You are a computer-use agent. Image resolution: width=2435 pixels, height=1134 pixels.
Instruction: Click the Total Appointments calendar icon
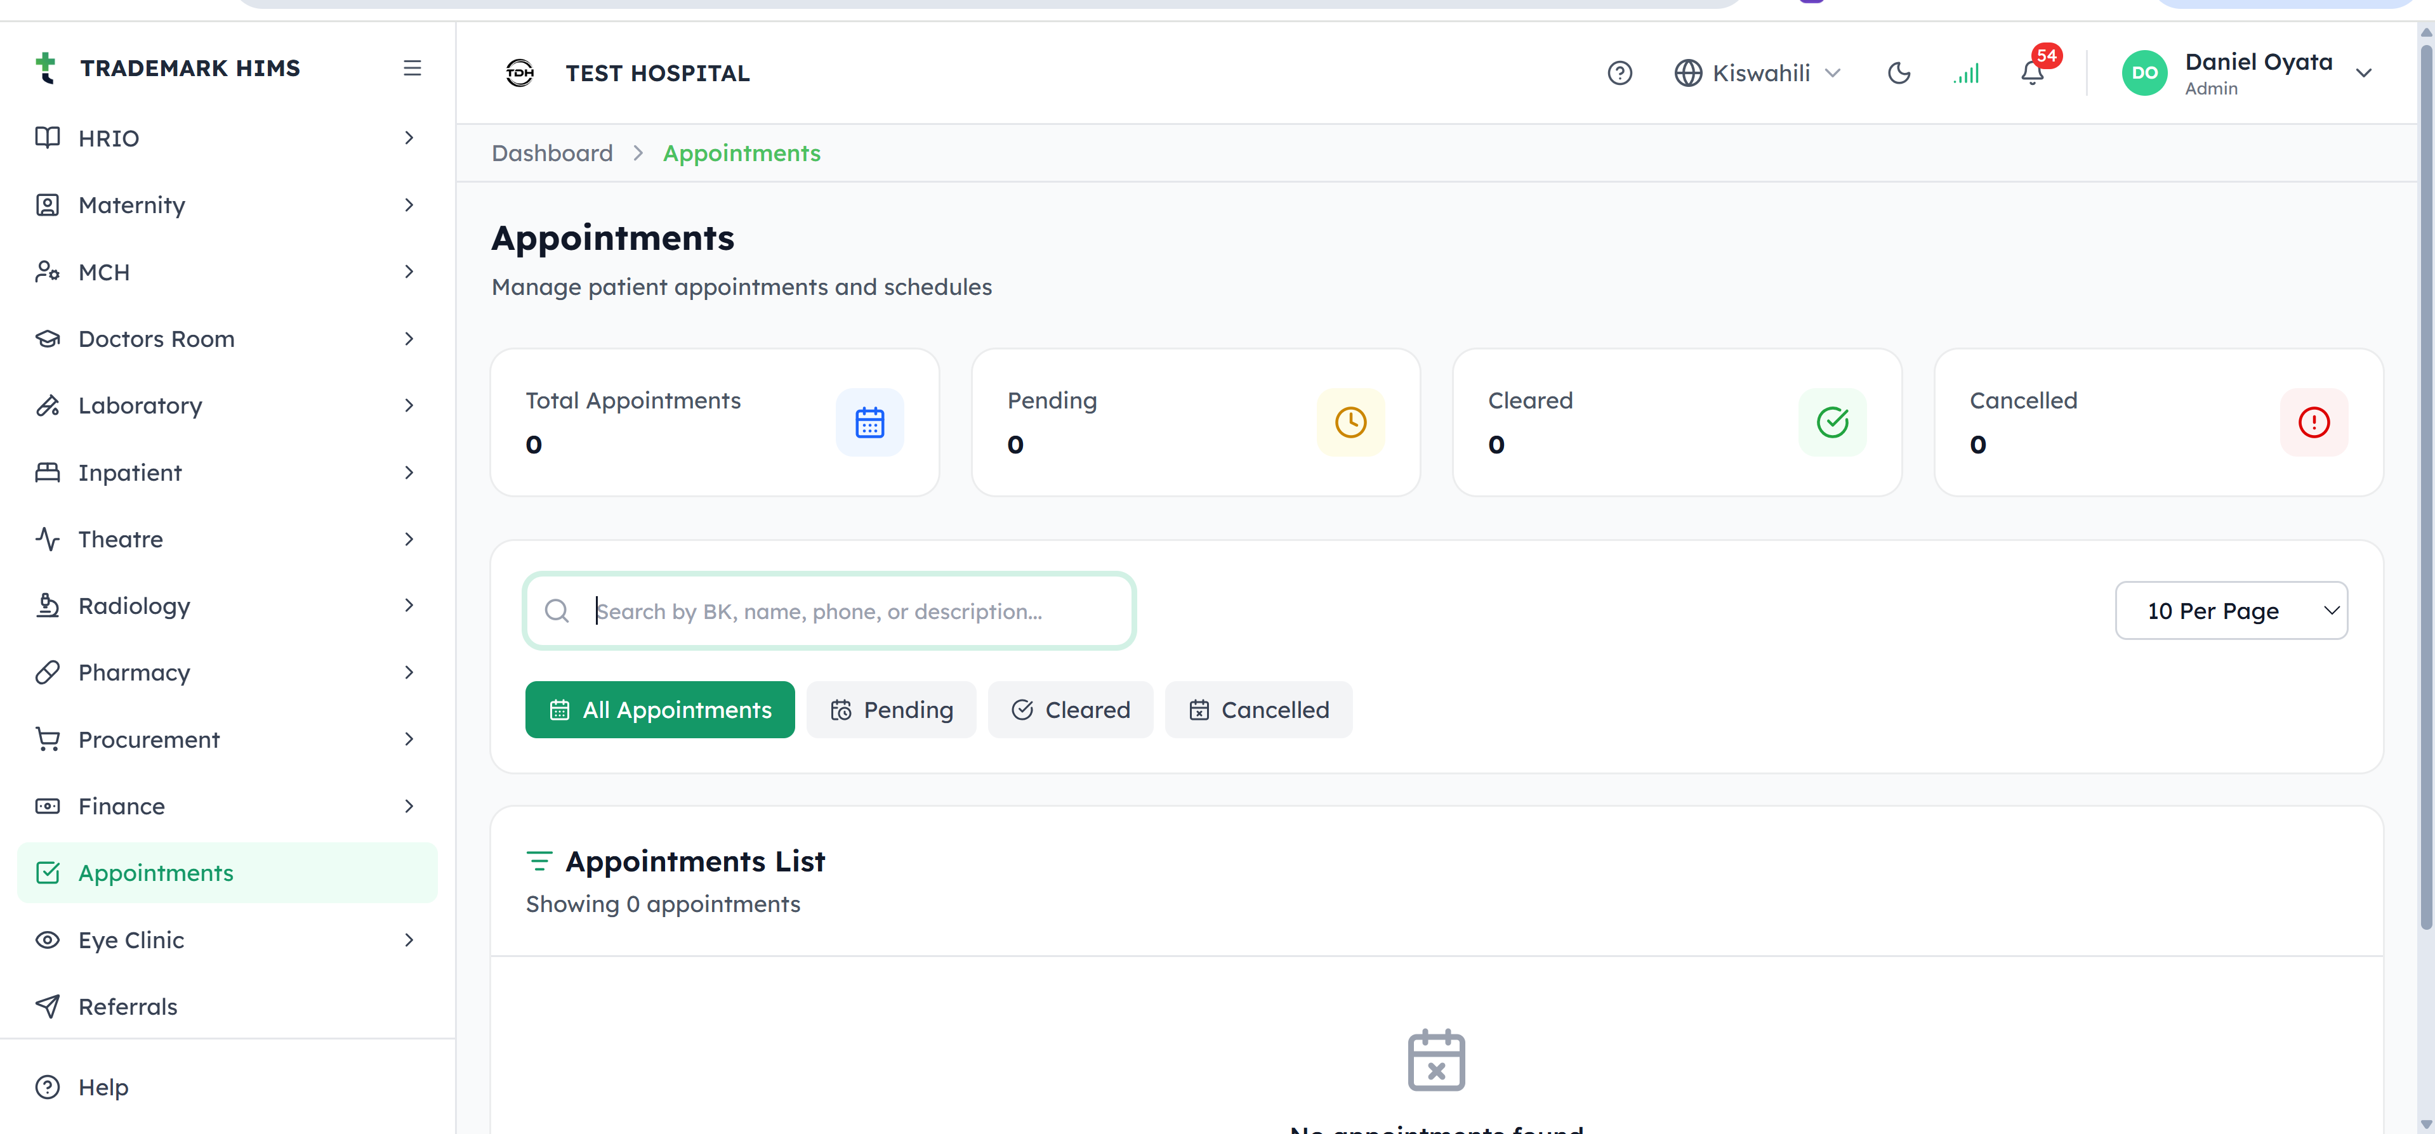[869, 422]
